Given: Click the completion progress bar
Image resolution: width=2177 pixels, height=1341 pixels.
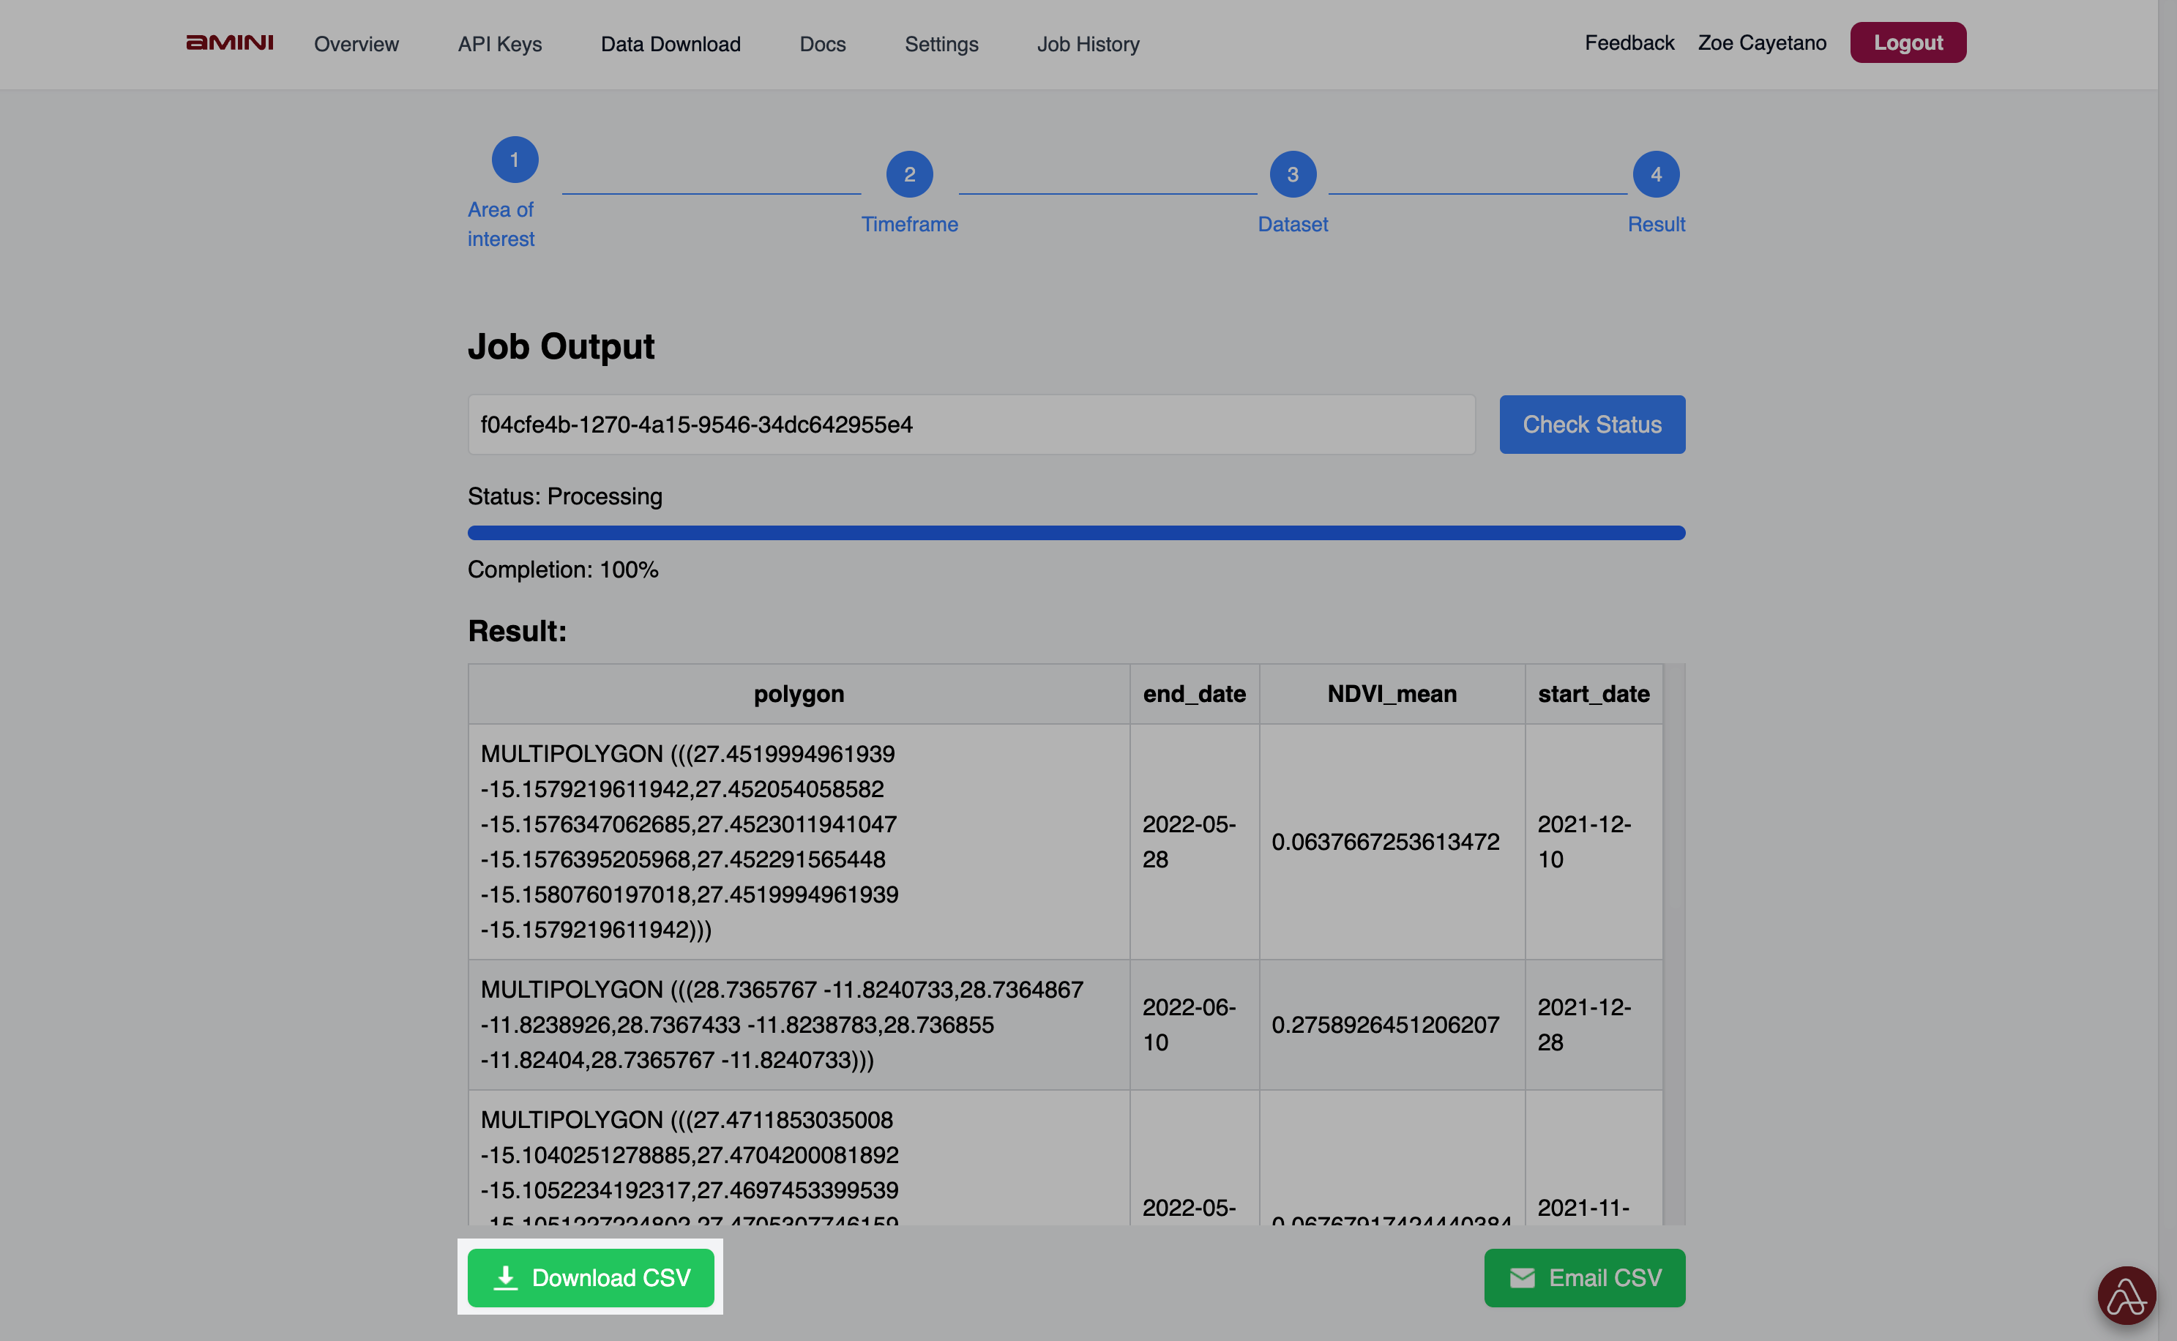Looking at the screenshot, I should point(1075,532).
